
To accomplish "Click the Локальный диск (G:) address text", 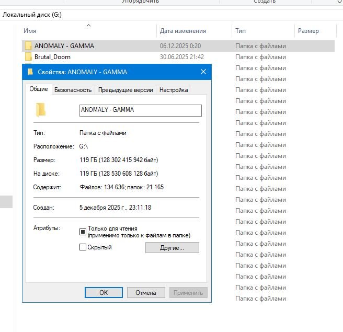I will pos(32,15).
